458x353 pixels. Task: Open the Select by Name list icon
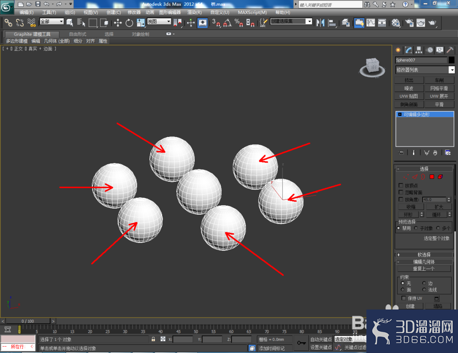81,22
